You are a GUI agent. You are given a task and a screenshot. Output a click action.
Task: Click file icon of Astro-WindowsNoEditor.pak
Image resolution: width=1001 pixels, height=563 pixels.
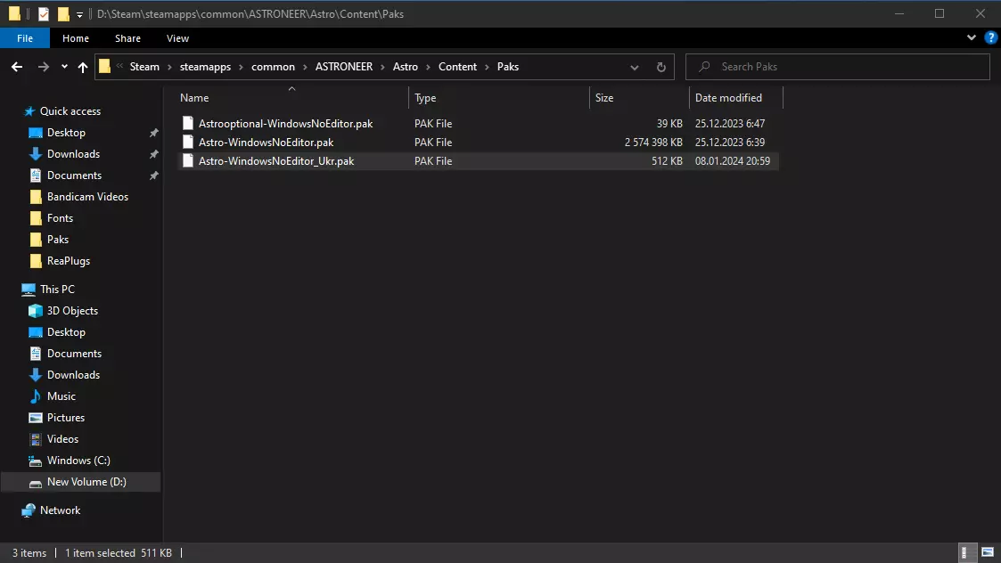pyautogui.click(x=188, y=142)
